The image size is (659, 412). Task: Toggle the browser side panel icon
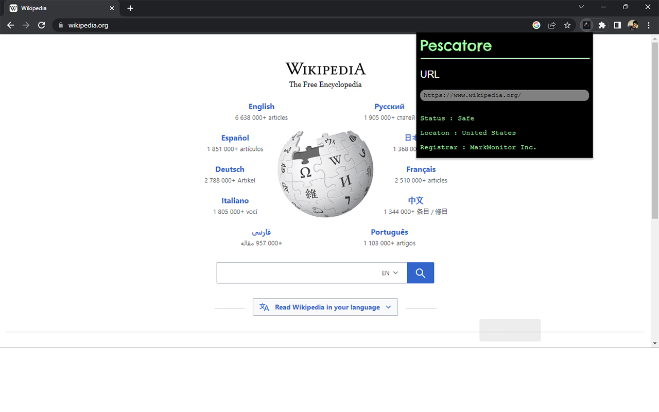coord(617,25)
